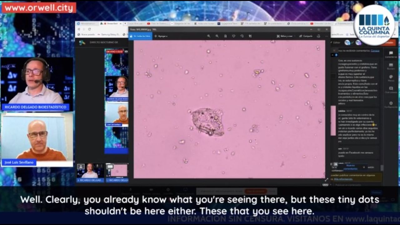Print the photo using printer icon
This screenshot has height=225, width=400.
click(x=319, y=36)
